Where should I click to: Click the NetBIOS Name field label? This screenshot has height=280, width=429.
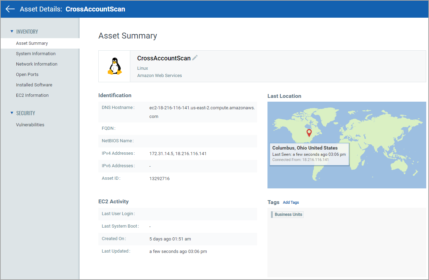(x=117, y=141)
